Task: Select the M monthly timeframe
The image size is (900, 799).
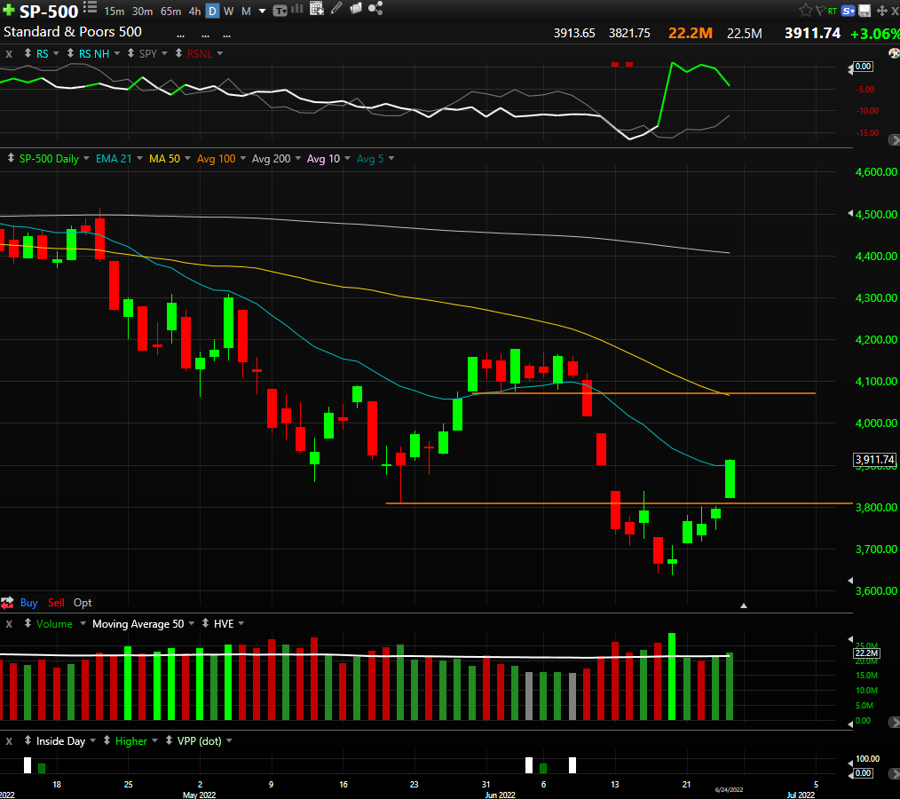Action: click(246, 11)
